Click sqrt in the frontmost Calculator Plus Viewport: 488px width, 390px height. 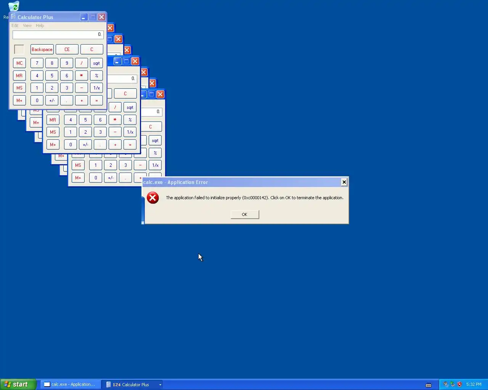coord(96,63)
